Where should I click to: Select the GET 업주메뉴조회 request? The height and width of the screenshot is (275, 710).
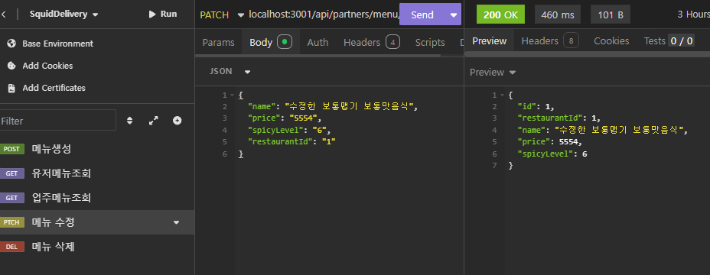click(x=97, y=198)
